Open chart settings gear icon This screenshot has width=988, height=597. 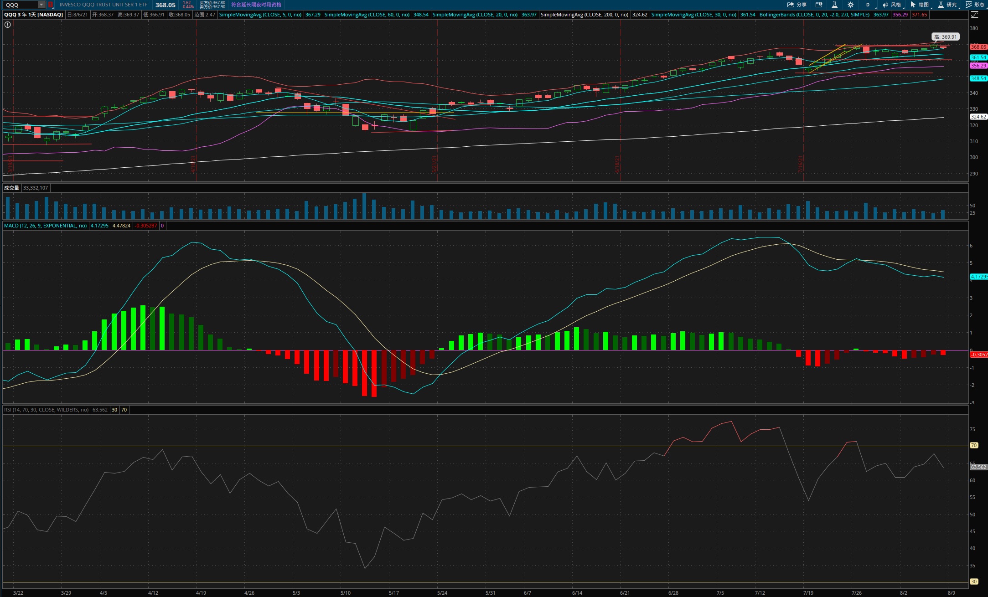coord(850,5)
